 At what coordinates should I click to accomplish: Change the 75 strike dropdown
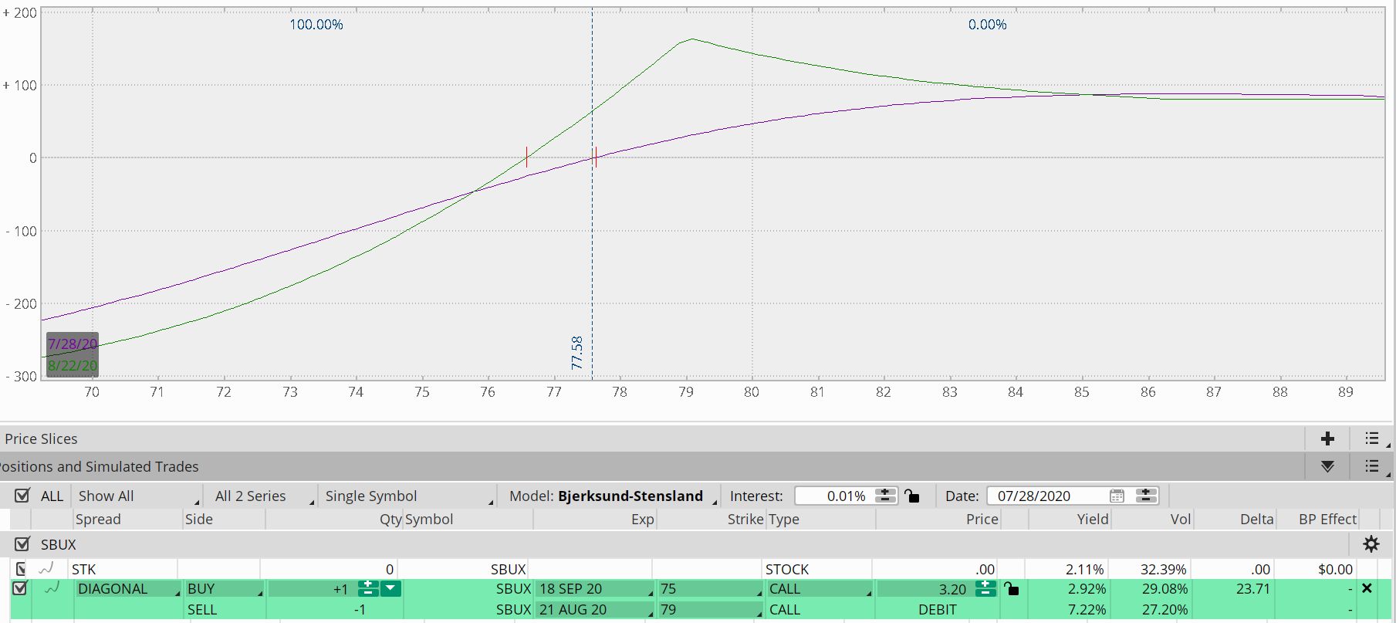[709, 589]
